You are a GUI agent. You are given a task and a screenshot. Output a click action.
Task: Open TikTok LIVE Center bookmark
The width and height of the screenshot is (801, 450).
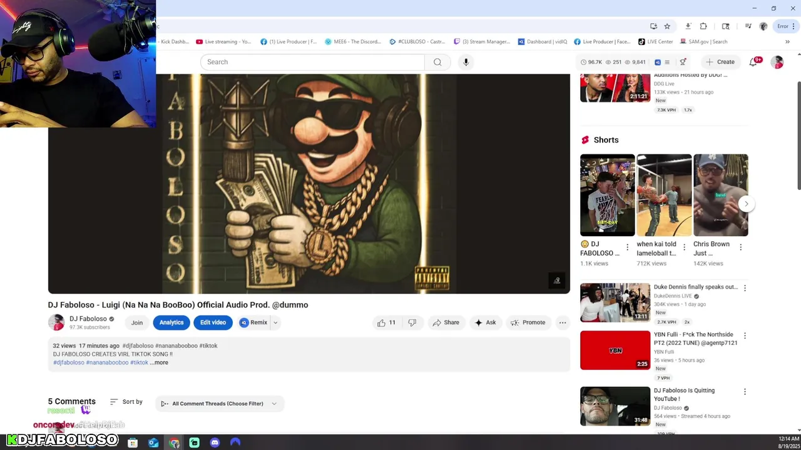tap(656, 42)
